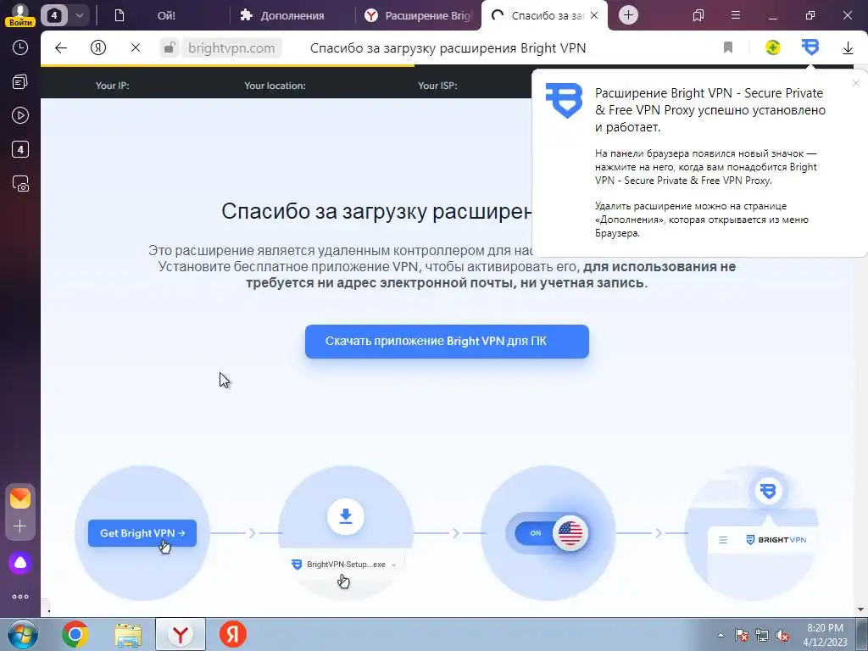Image resolution: width=868 pixels, height=651 pixels.
Task: Open the tabs counter icon in sidebar
Action: point(20,149)
